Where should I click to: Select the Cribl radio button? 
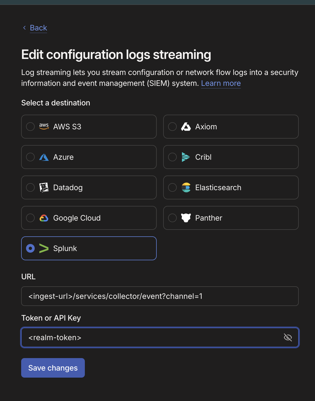(x=172, y=157)
